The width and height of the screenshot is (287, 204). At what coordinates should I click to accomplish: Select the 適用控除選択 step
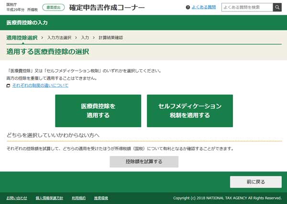point(22,37)
